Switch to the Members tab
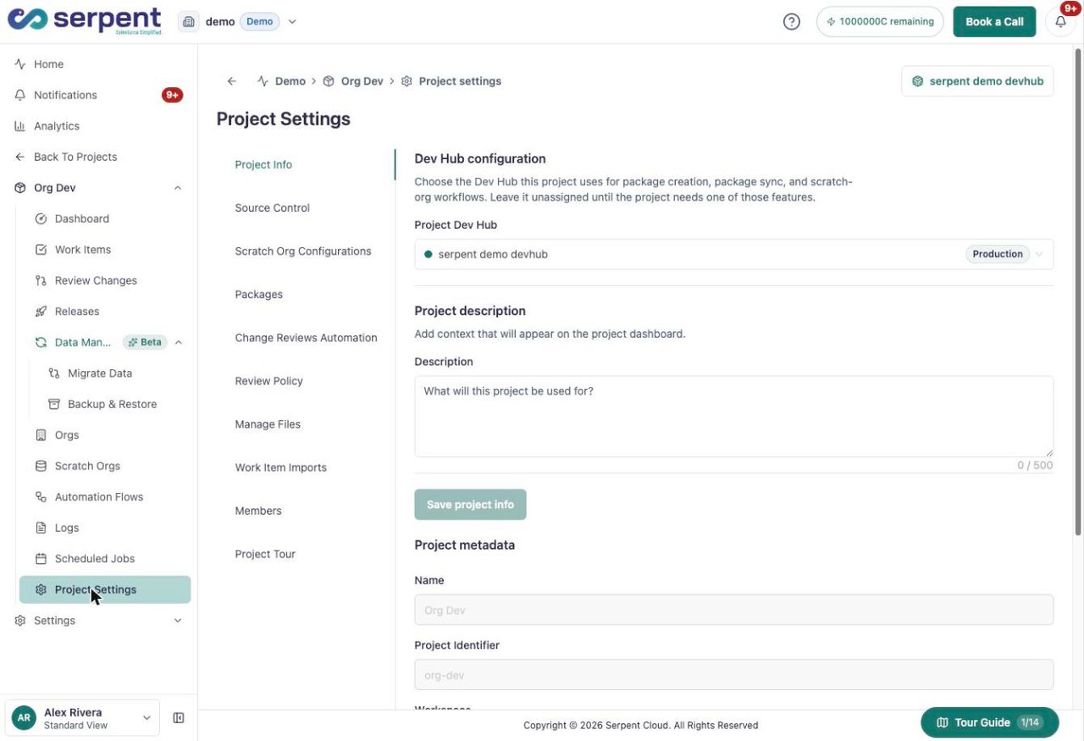This screenshot has width=1084, height=741. [258, 511]
